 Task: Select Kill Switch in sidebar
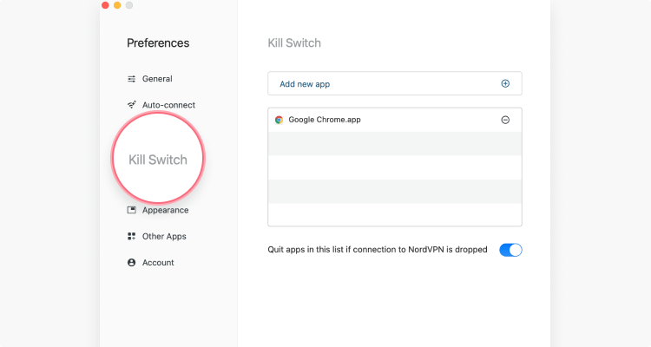158,160
